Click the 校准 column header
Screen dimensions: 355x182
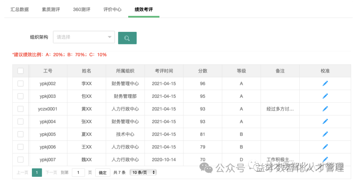point(325,71)
